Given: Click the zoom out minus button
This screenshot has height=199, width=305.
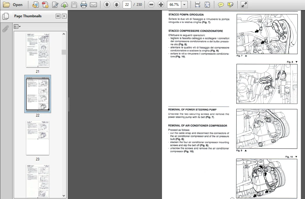Looking at the screenshot, I should 151,4.
